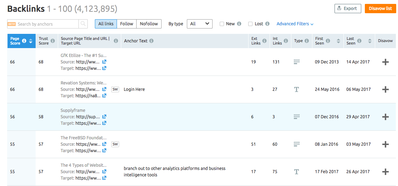Click the Revation Systems page title link
The height and width of the screenshot is (186, 398).
84,83
